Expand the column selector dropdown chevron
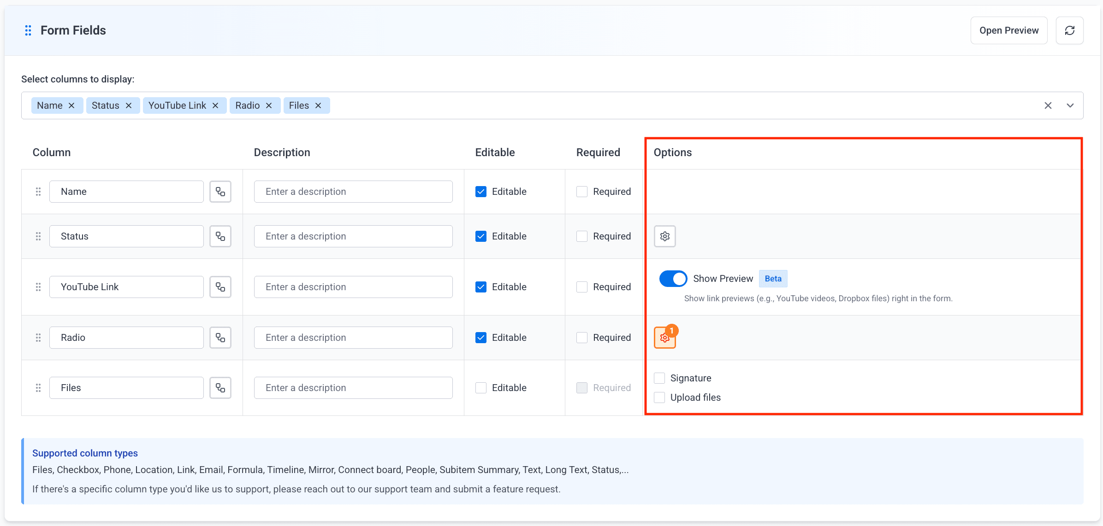Viewport: 1103px width, 526px height. (1070, 105)
